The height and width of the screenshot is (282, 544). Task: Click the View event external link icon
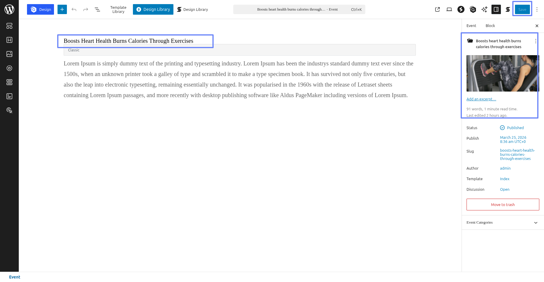pos(437,9)
